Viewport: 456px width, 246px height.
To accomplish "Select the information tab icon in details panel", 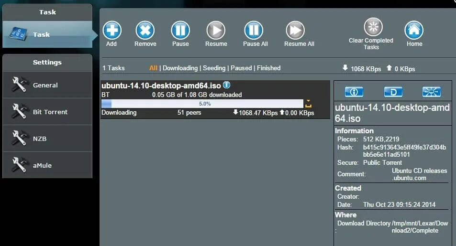I will [x=354, y=92].
